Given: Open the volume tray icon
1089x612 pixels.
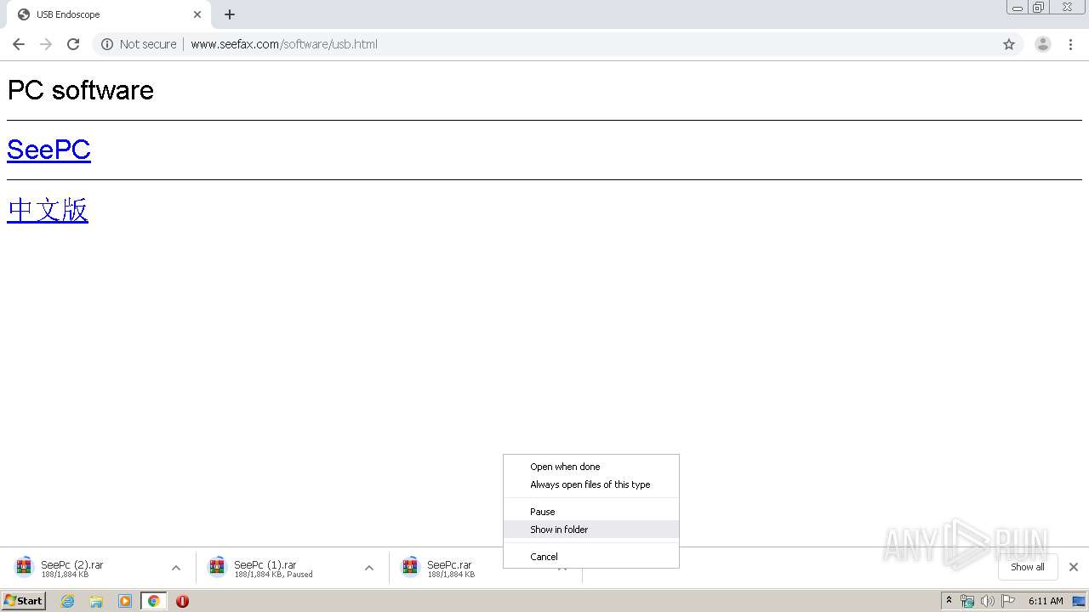Looking at the screenshot, I should tap(988, 601).
